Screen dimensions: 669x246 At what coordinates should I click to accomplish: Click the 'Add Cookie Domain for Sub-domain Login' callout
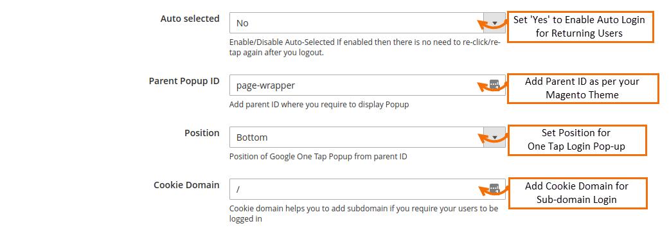(577, 193)
